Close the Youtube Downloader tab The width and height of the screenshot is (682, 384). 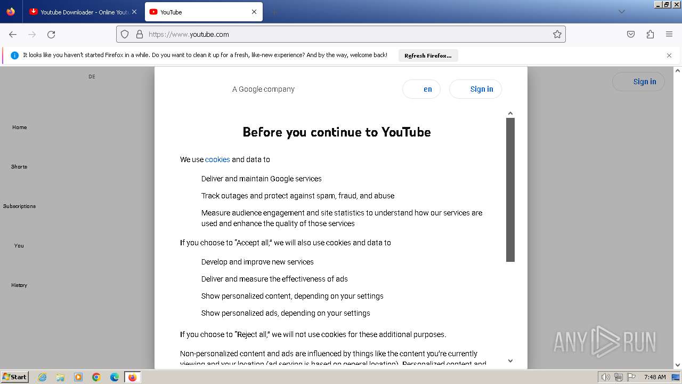[x=134, y=12]
